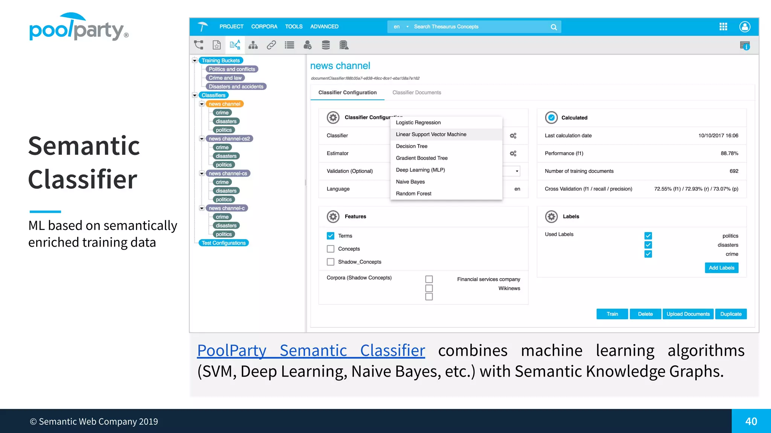Select the Crime and law bucket
The width and height of the screenshot is (771, 433).
point(225,78)
